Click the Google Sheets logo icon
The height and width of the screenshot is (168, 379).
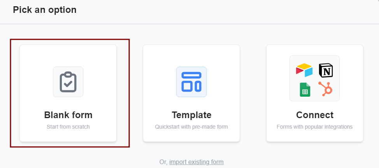[305, 90]
